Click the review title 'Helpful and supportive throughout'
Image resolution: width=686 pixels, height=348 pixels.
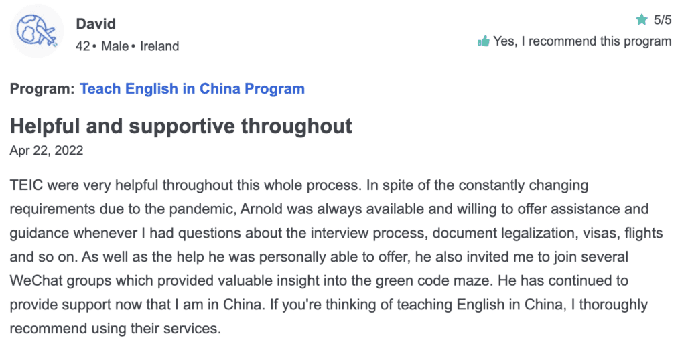point(181,126)
